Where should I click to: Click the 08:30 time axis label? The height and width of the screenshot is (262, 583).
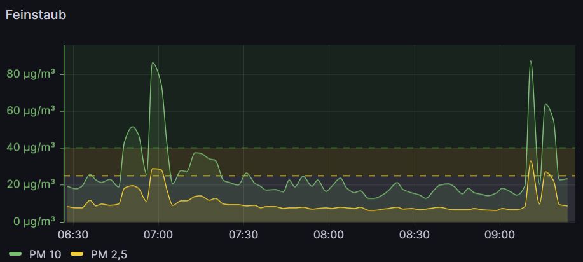[414, 235]
